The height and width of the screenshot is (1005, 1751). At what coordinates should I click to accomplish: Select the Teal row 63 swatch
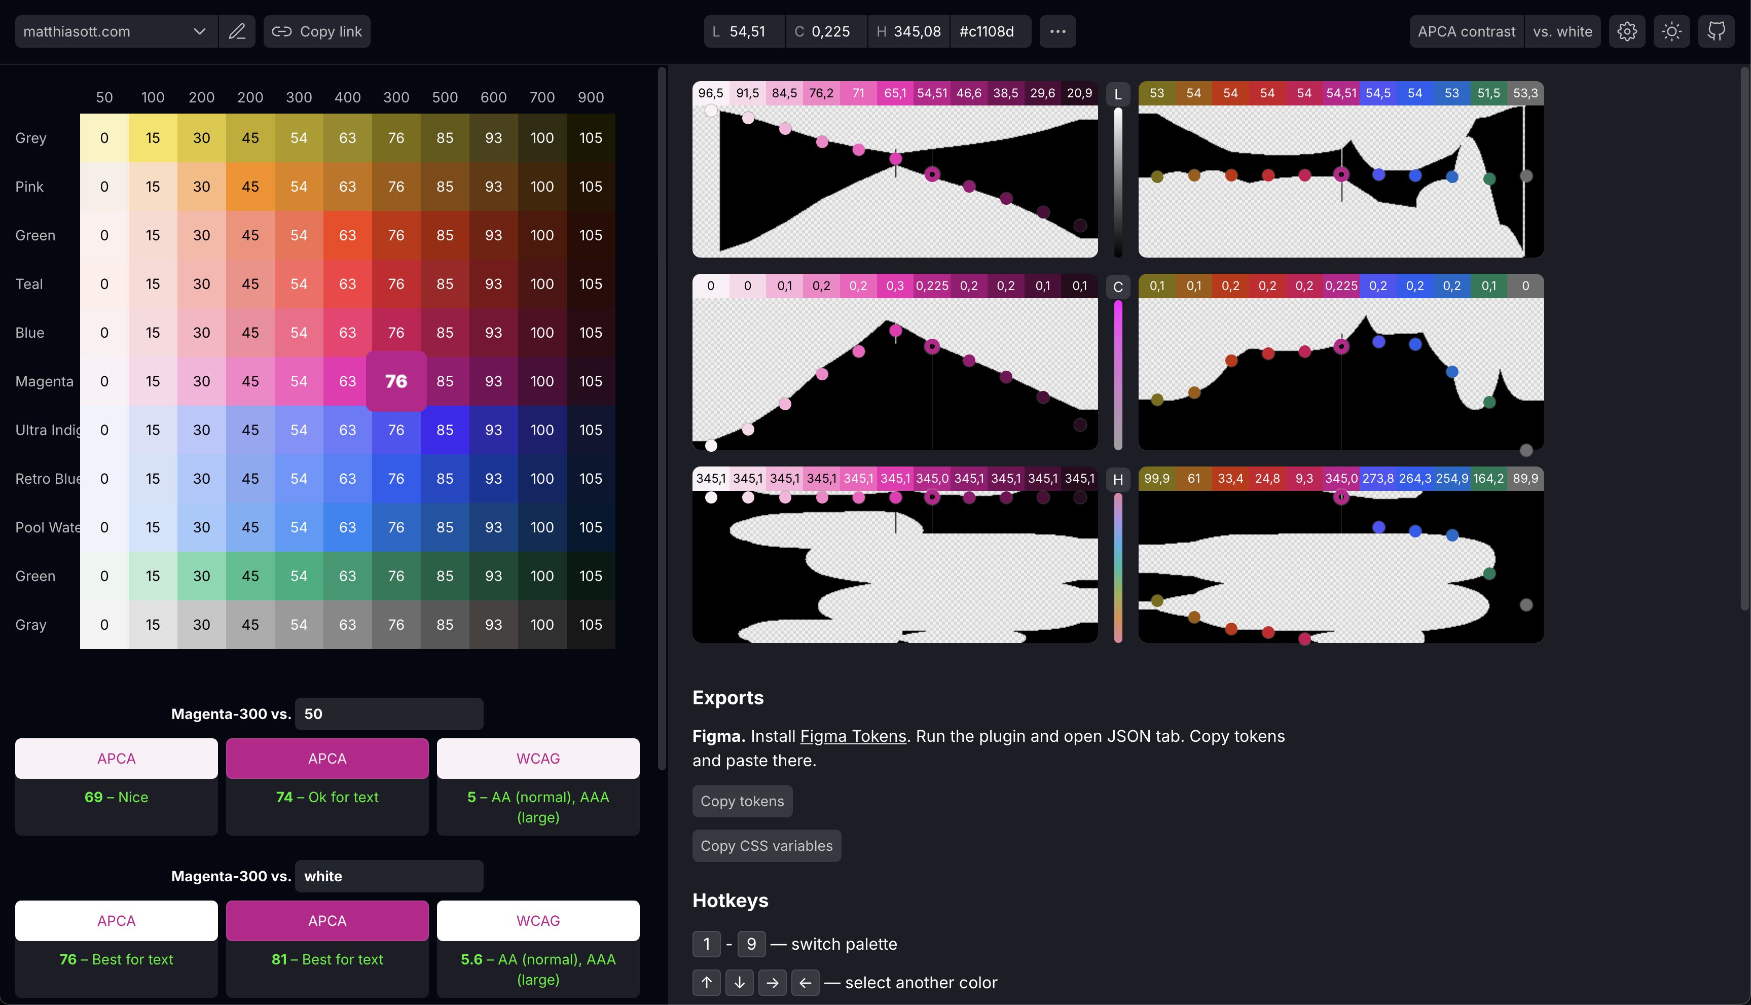(x=348, y=283)
